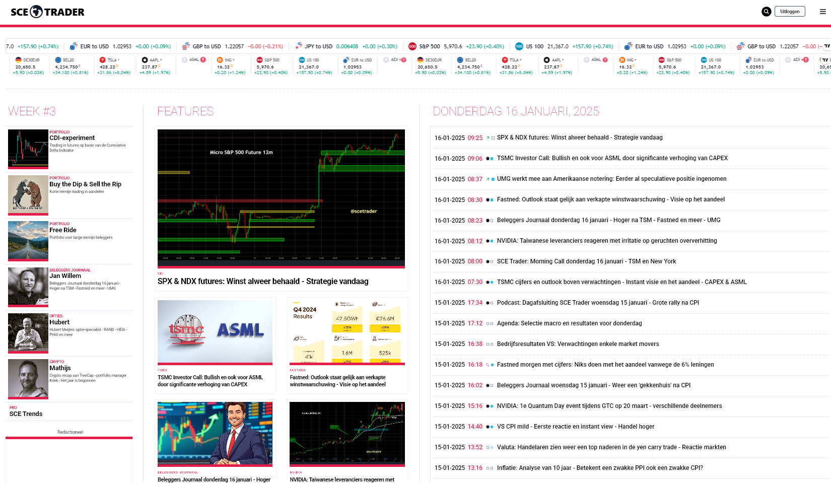
Task: Open Beleggers Journaal woensdag 15 januari news
Action: [x=594, y=385]
